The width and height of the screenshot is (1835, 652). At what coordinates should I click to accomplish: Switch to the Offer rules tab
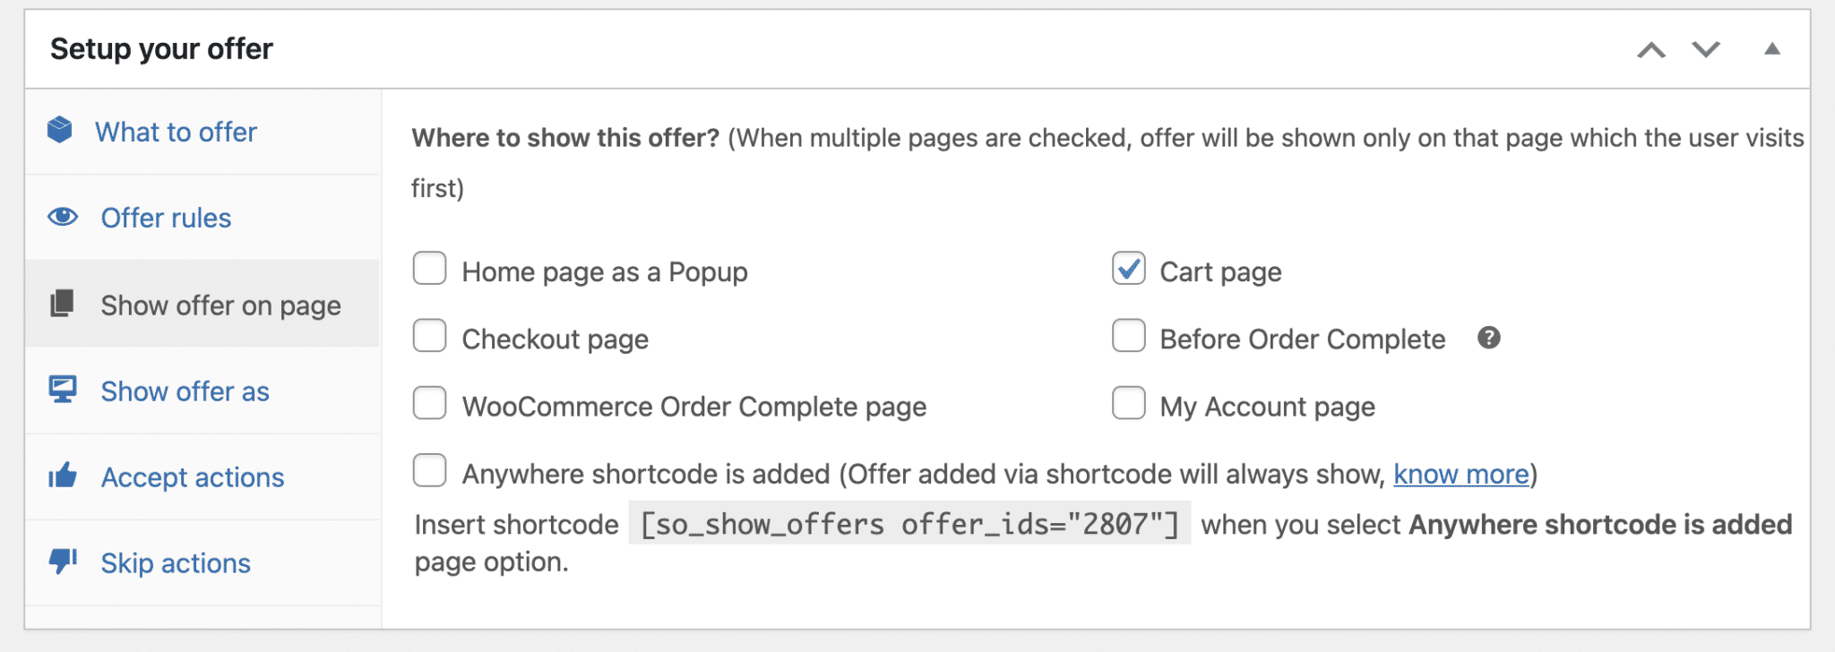coord(166,219)
